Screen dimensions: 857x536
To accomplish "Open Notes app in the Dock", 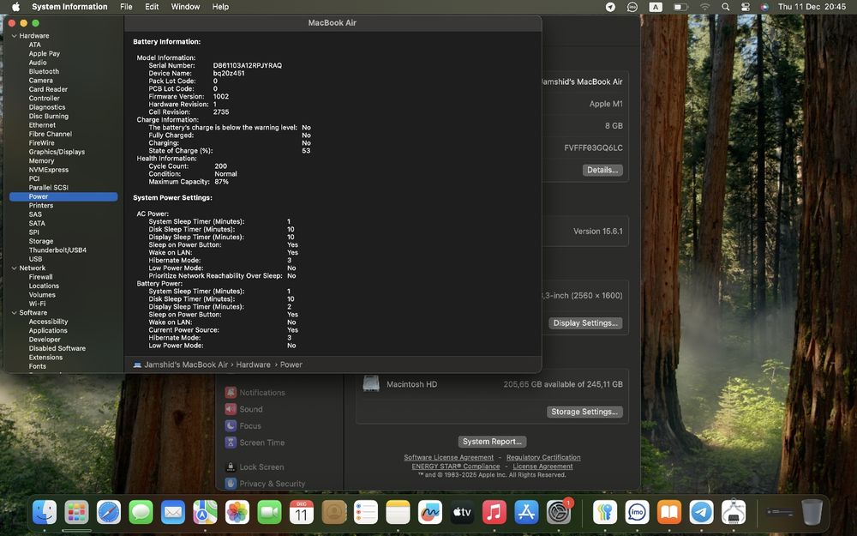I will pyautogui.click(x=398, y=513).
